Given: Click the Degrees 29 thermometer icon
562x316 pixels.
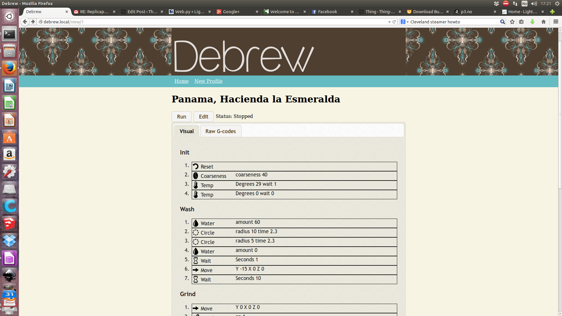Looking at the screenshot, I should click(196, 185).
